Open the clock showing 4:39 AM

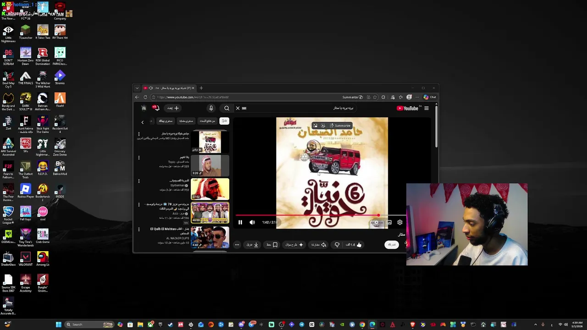(577, 324)
